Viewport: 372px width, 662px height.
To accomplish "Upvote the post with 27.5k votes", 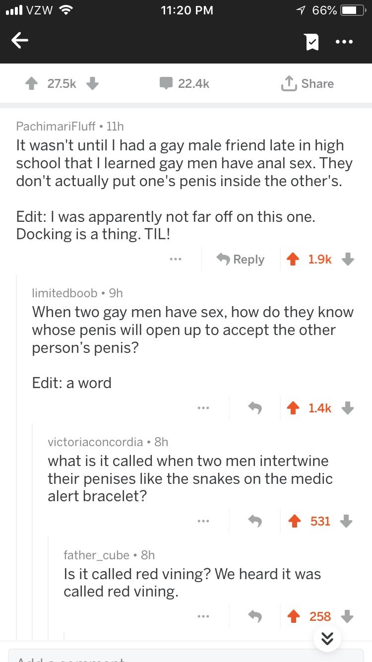I will click(32, 83).
